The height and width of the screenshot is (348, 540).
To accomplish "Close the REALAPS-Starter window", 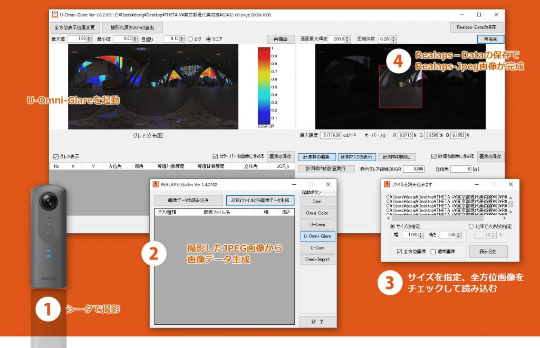I will (x=328, y=185).
